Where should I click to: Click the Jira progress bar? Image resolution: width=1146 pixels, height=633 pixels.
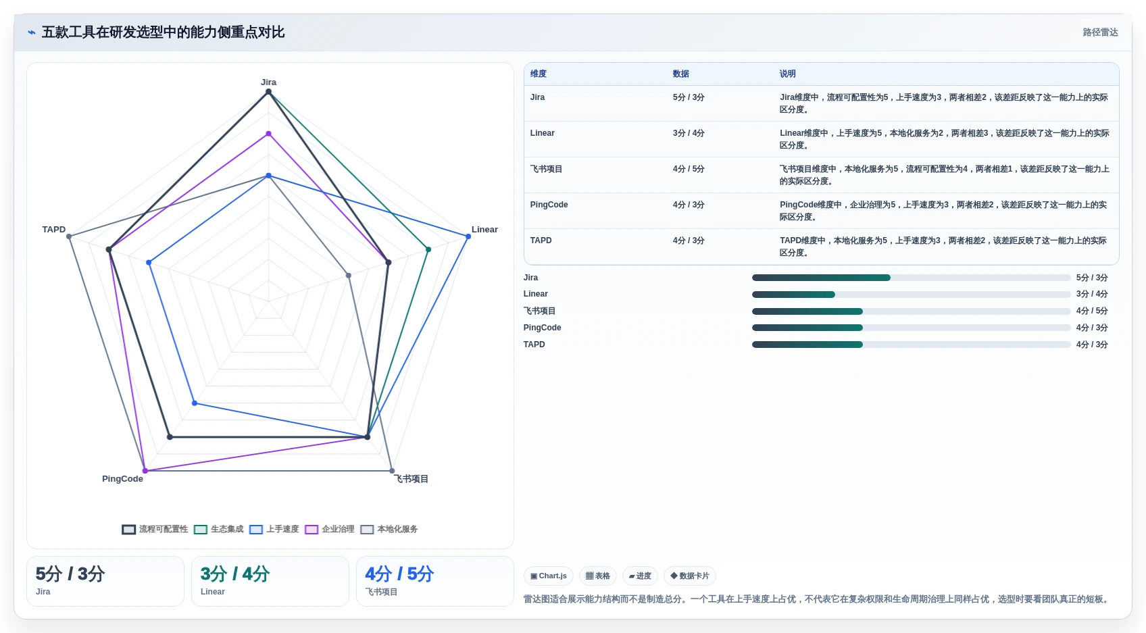click(911, 278)
